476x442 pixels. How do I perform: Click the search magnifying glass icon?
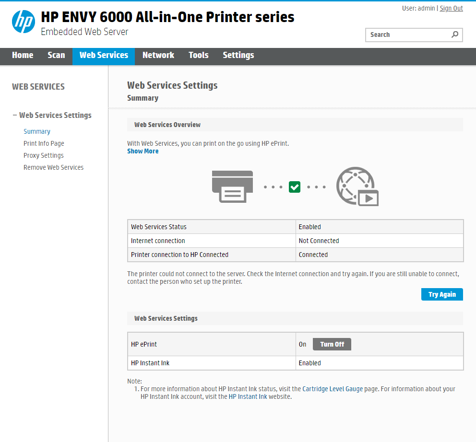coord(454,35)
